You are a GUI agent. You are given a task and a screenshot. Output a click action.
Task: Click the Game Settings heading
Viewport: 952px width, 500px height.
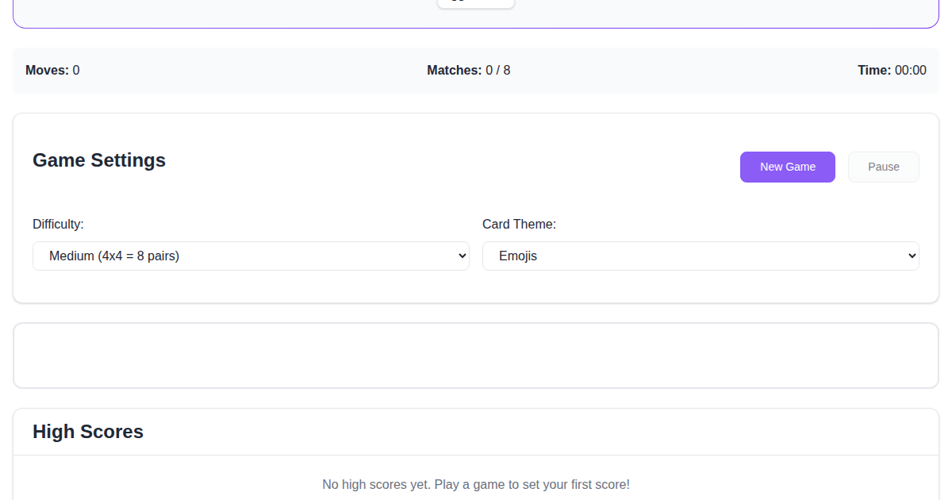click(99, 160)
